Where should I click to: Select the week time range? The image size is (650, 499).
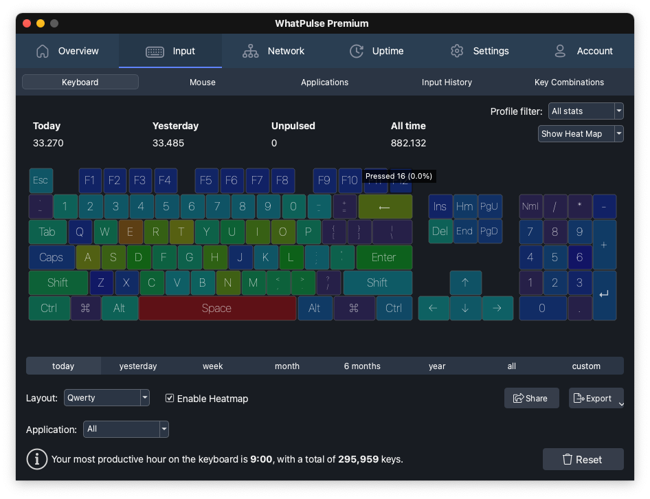pyautogui.click(x=212, y=366)
